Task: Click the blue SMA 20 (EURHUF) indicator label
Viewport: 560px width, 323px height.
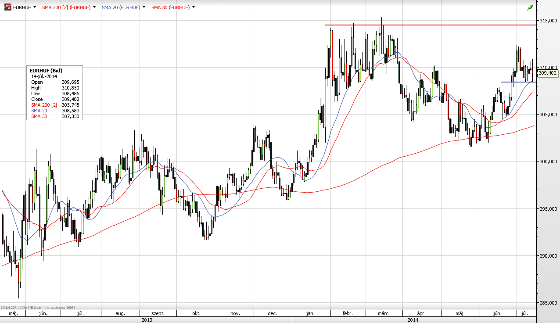Action: (x=121, y=7)
